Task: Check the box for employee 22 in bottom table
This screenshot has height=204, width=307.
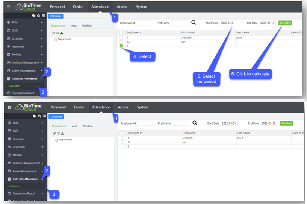Action: (x=122, y=142)
